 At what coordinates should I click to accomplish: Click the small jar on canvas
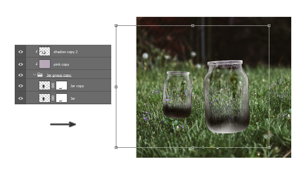177,95
